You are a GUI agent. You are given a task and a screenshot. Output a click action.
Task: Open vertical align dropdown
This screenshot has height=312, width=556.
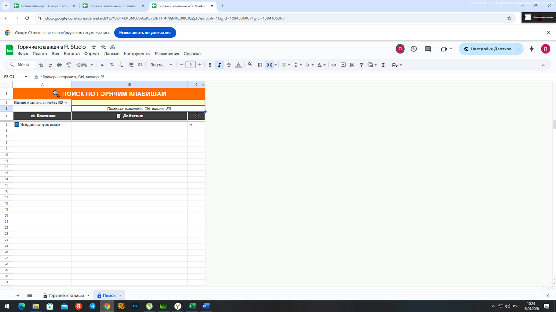(x=297, y=65)
